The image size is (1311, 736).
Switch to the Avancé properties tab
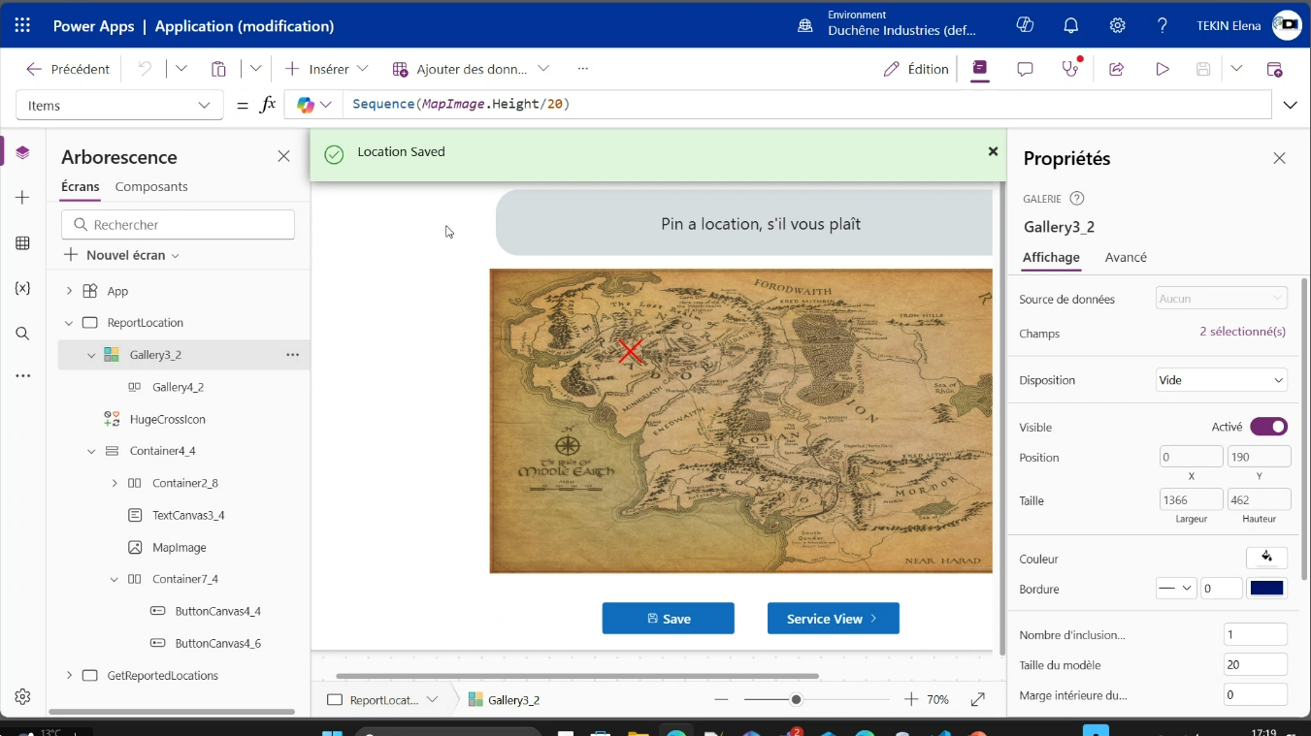(1126, 257)
